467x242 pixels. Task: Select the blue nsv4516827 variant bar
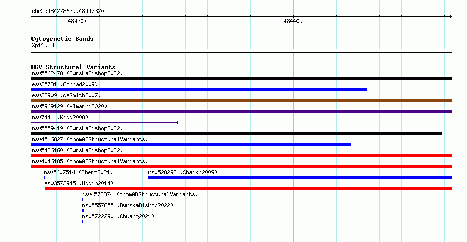tap(190, 145)
